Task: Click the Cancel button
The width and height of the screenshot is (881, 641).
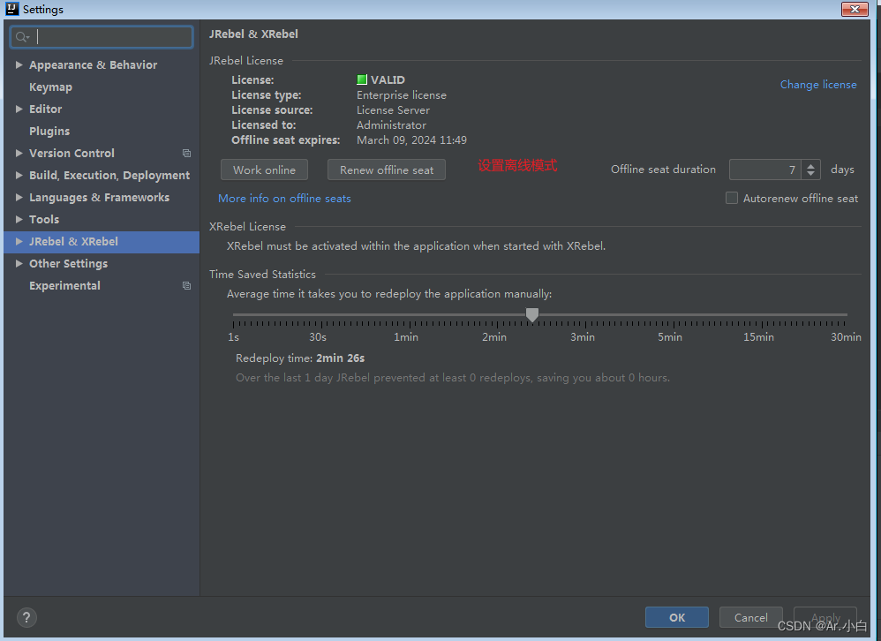Action: click(x=750, y=617)
